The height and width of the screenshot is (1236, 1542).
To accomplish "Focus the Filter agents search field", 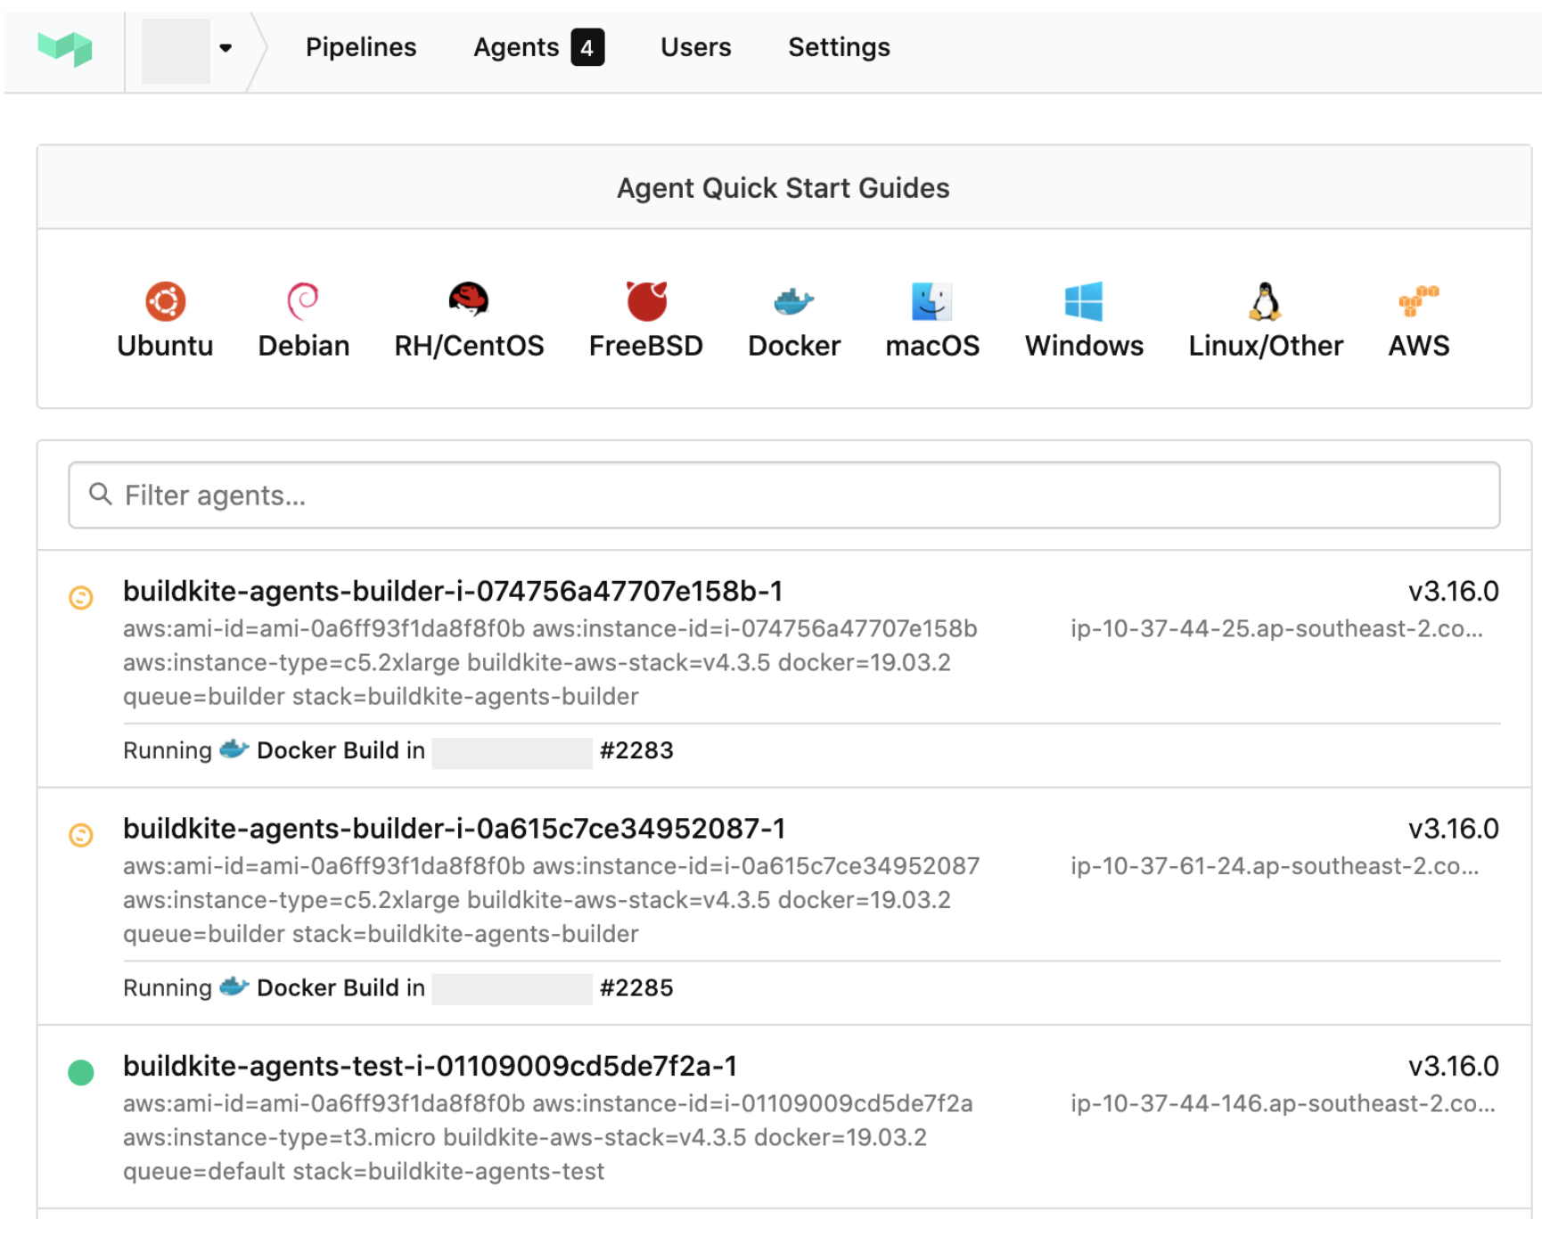I will pos(784,495).
